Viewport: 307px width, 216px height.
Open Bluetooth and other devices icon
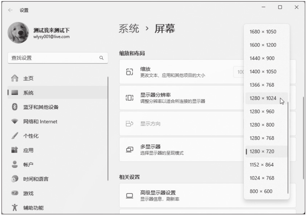pos(14,107)
